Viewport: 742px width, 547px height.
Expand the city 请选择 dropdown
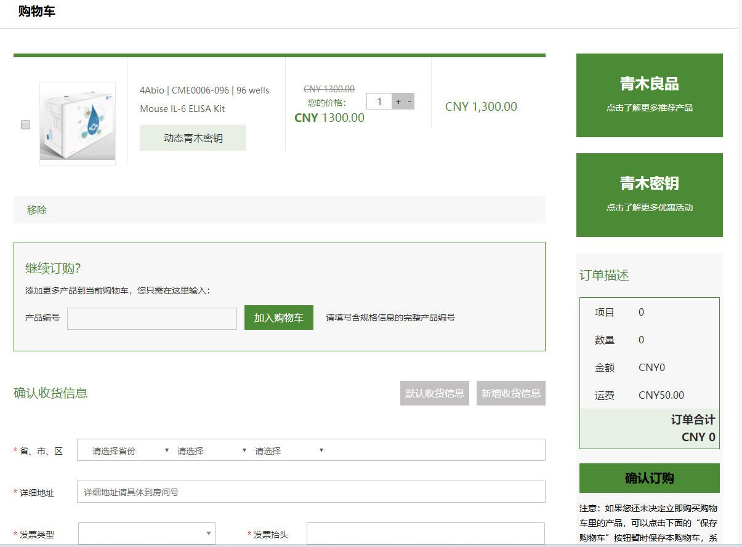coord(211,450)
